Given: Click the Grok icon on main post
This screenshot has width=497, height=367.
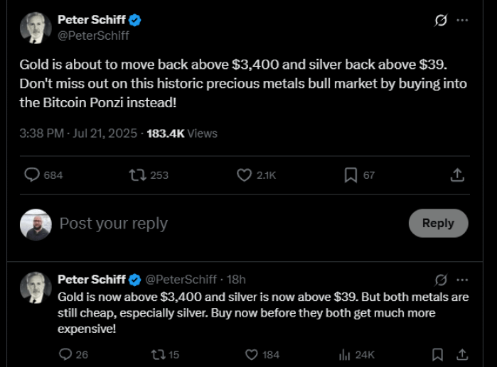Looking at the screenshot, I should click(x=441, y=21).
